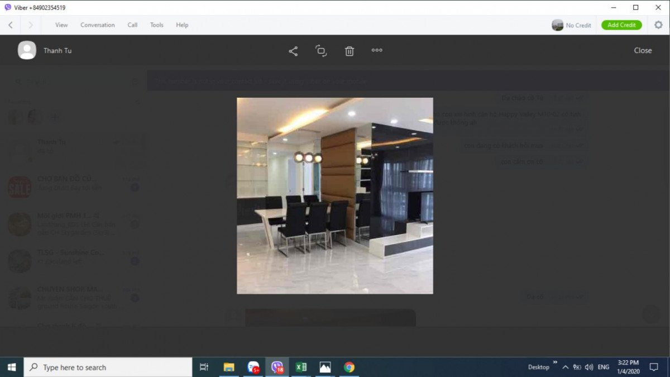Open Excel from the taskbar
The width and height of the screenshot is (670, 377).
pos(301,367)
